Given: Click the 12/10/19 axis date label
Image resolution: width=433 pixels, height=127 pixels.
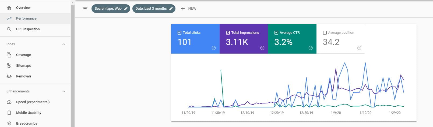Looking at the screenshot, I should click(x=247, y=113).
